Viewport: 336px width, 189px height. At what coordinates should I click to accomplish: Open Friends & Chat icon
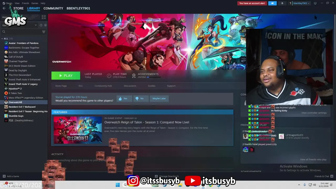point(332,176)
